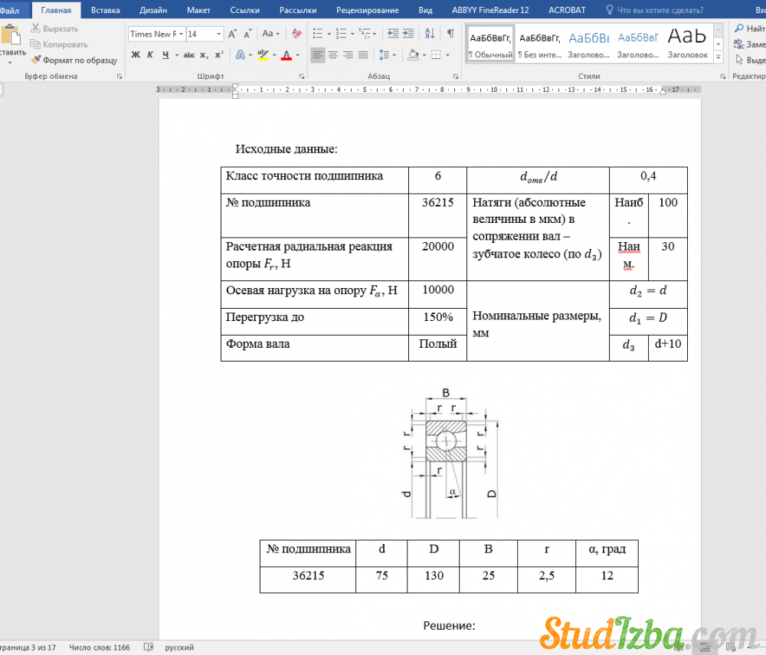
Task: Switch to the Вставка ribbon tab
Action: tap(105, 10)
